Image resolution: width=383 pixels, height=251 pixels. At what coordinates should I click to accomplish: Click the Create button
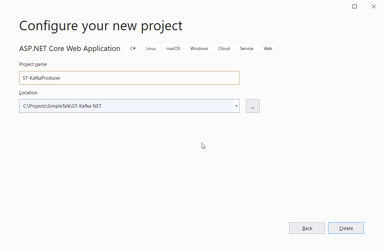tap(346, 228)
